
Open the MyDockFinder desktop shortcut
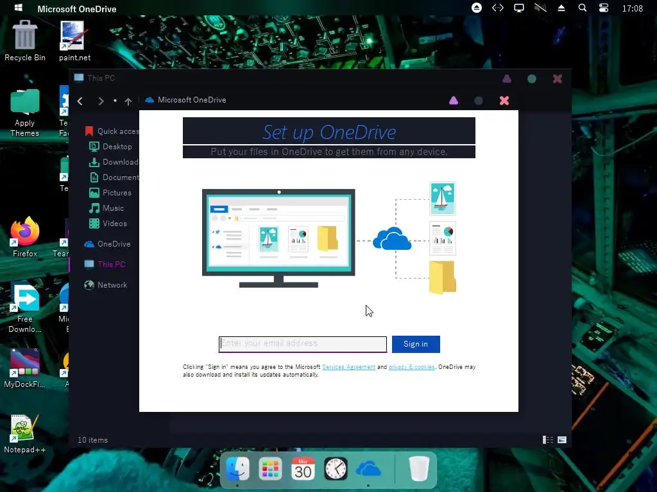(x=25, y=368)
